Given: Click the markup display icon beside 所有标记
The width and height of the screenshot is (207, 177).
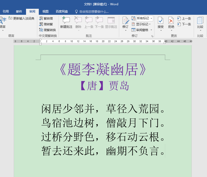Looking at the screenshot, I should point(133,18).
